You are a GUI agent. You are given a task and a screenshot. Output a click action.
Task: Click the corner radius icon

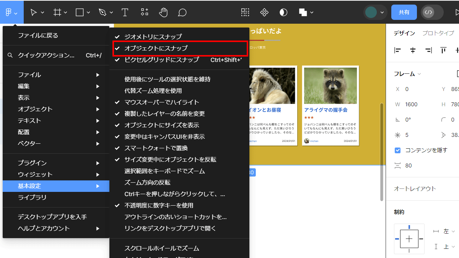[x=444, y=120]
